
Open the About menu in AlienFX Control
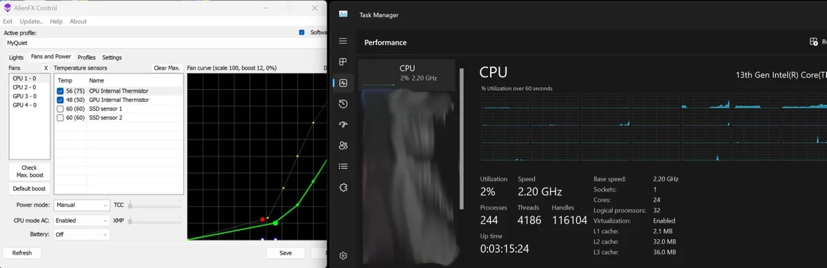tap(79, 21)
